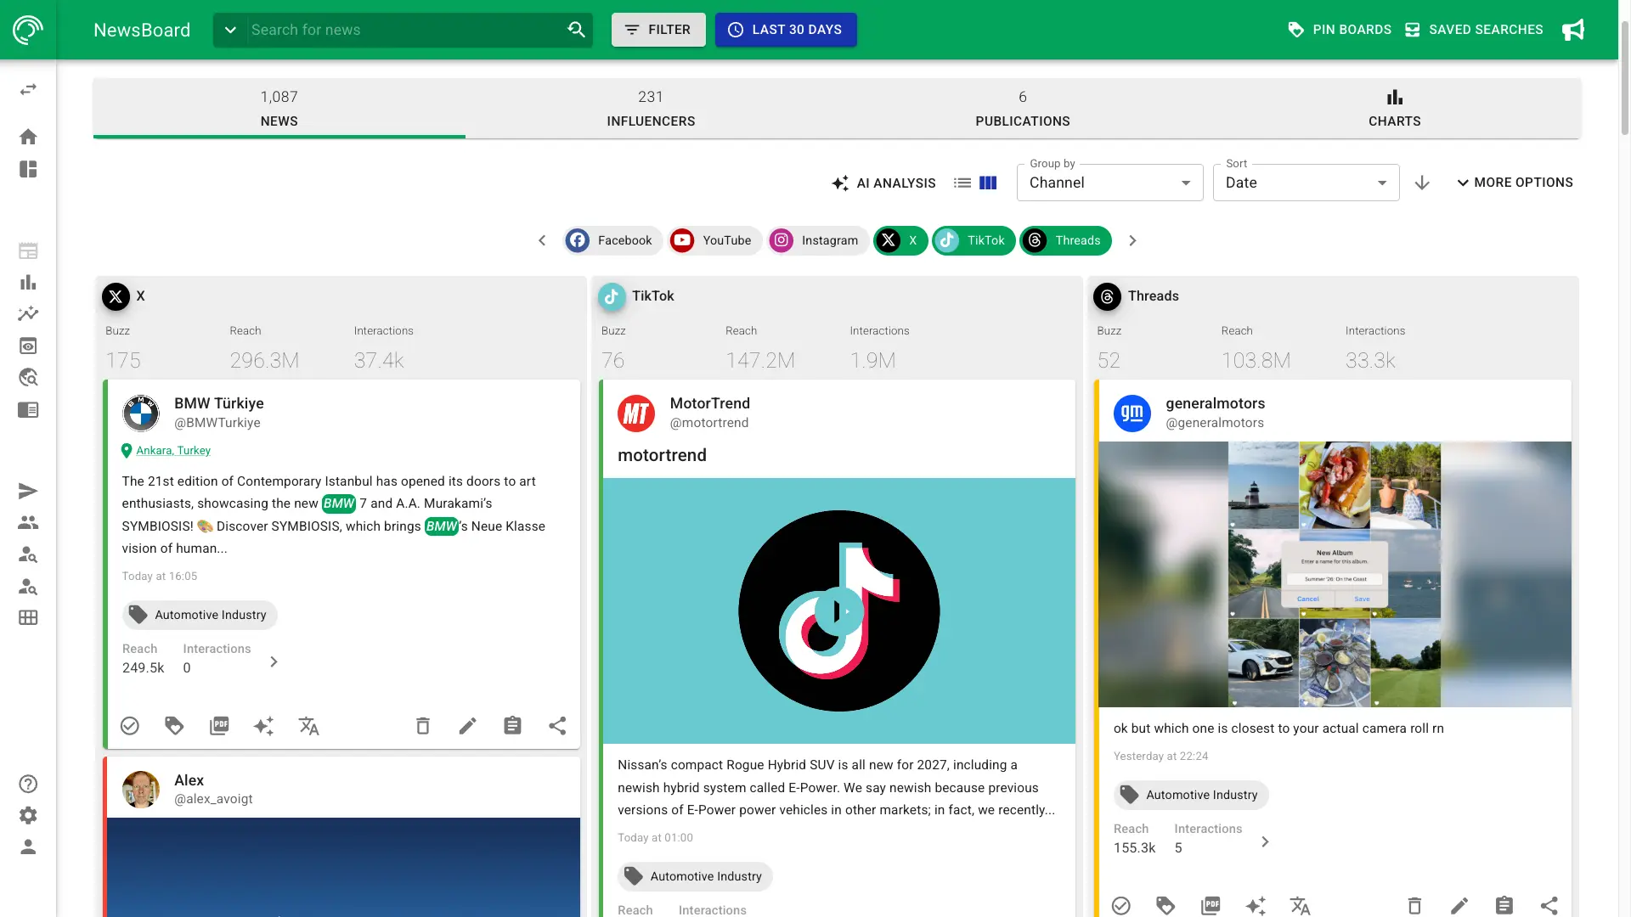Viewport: 1631px width, 917px height.
Task: Switch to list view layout
Action: 962,183
